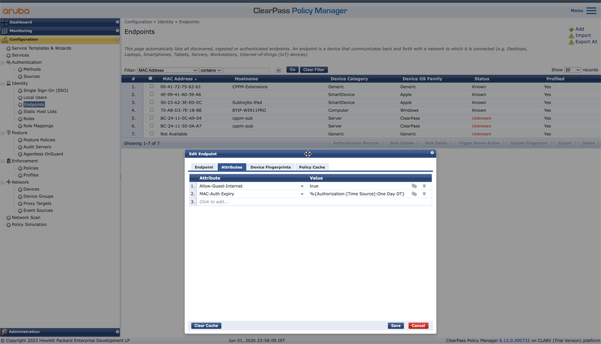The width and height of the screenshot is (601, 344).
Task: Delete the Allow-Guest-Internet attribute trash icon
Action: [x=424, y=186]
